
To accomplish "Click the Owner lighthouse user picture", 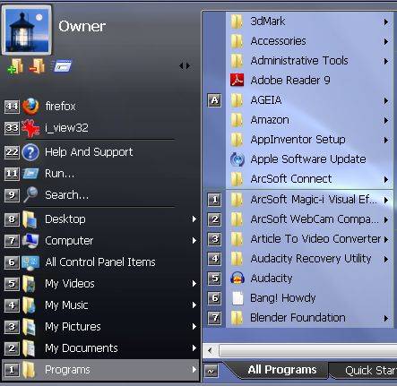I will click(x=27, y=30).
